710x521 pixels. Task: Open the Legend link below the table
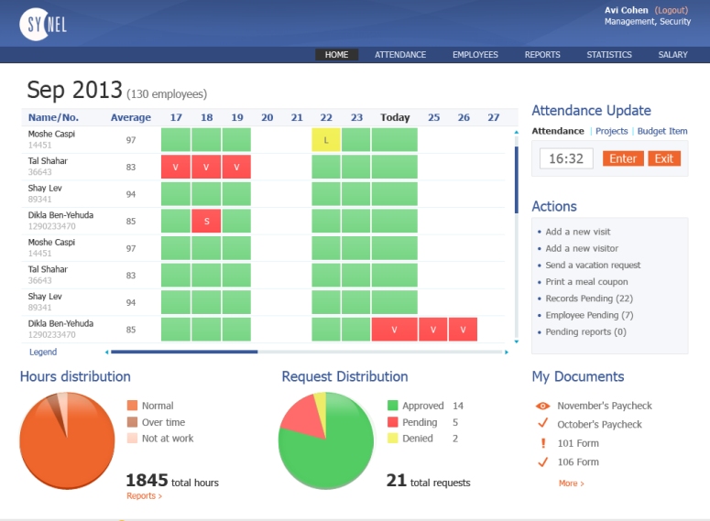click(x=42, y=352)
